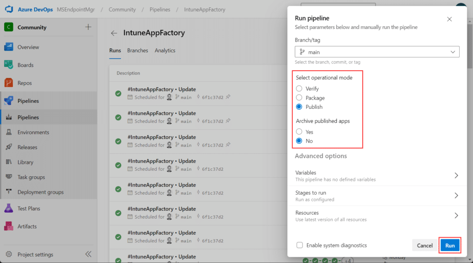Open Releases in sidebar

49,147
